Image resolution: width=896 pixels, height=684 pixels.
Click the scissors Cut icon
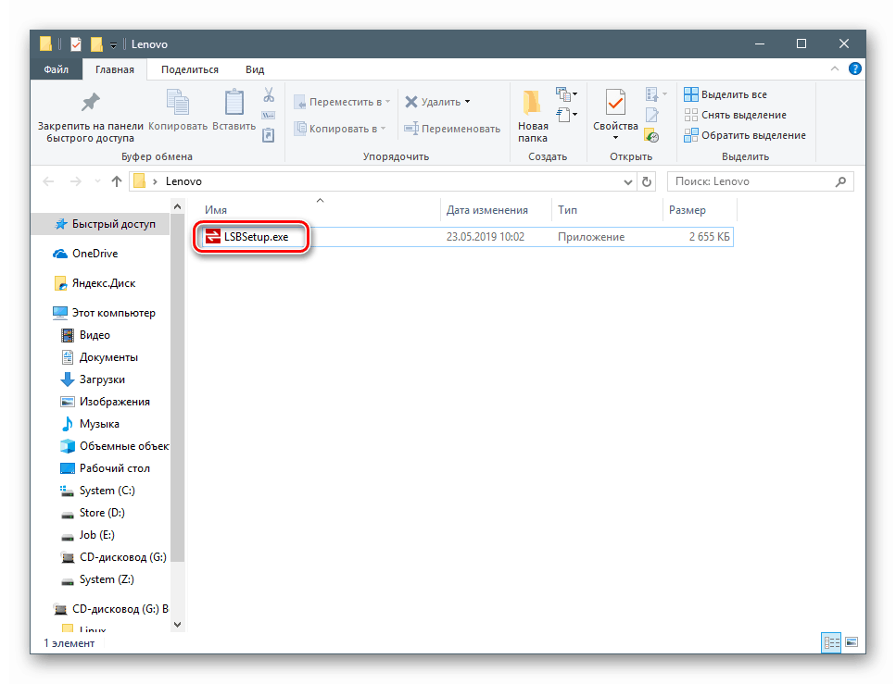coord(269,94)
